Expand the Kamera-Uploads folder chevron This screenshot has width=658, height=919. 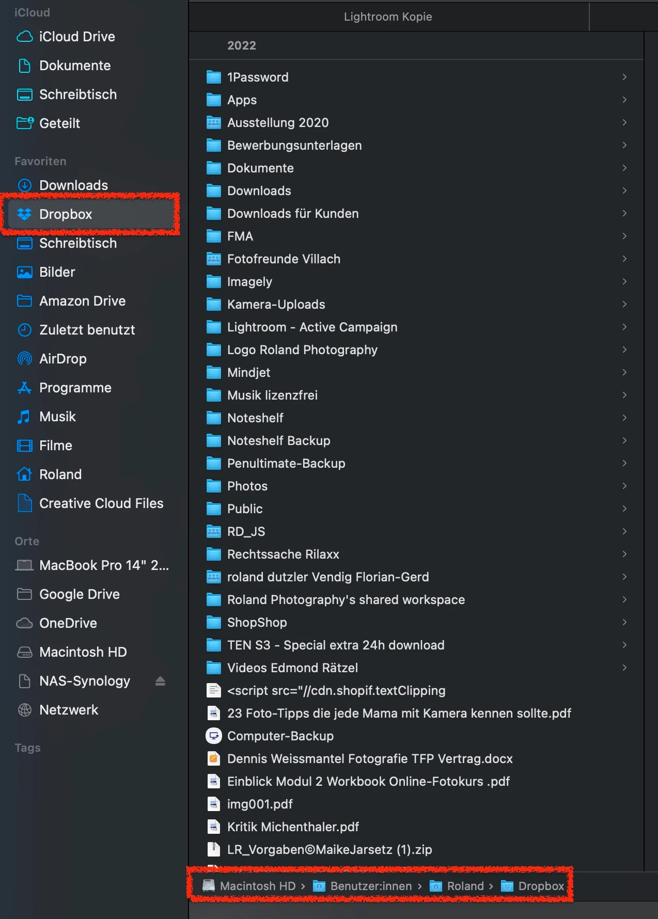pyautogui.click(x=624, y=304)
